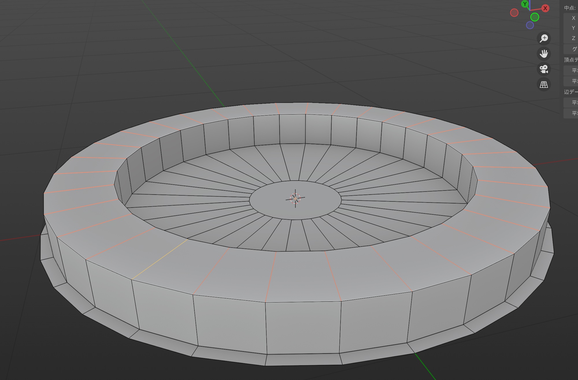Click the zoom magnifier viewport icon

tap(544, 38)
